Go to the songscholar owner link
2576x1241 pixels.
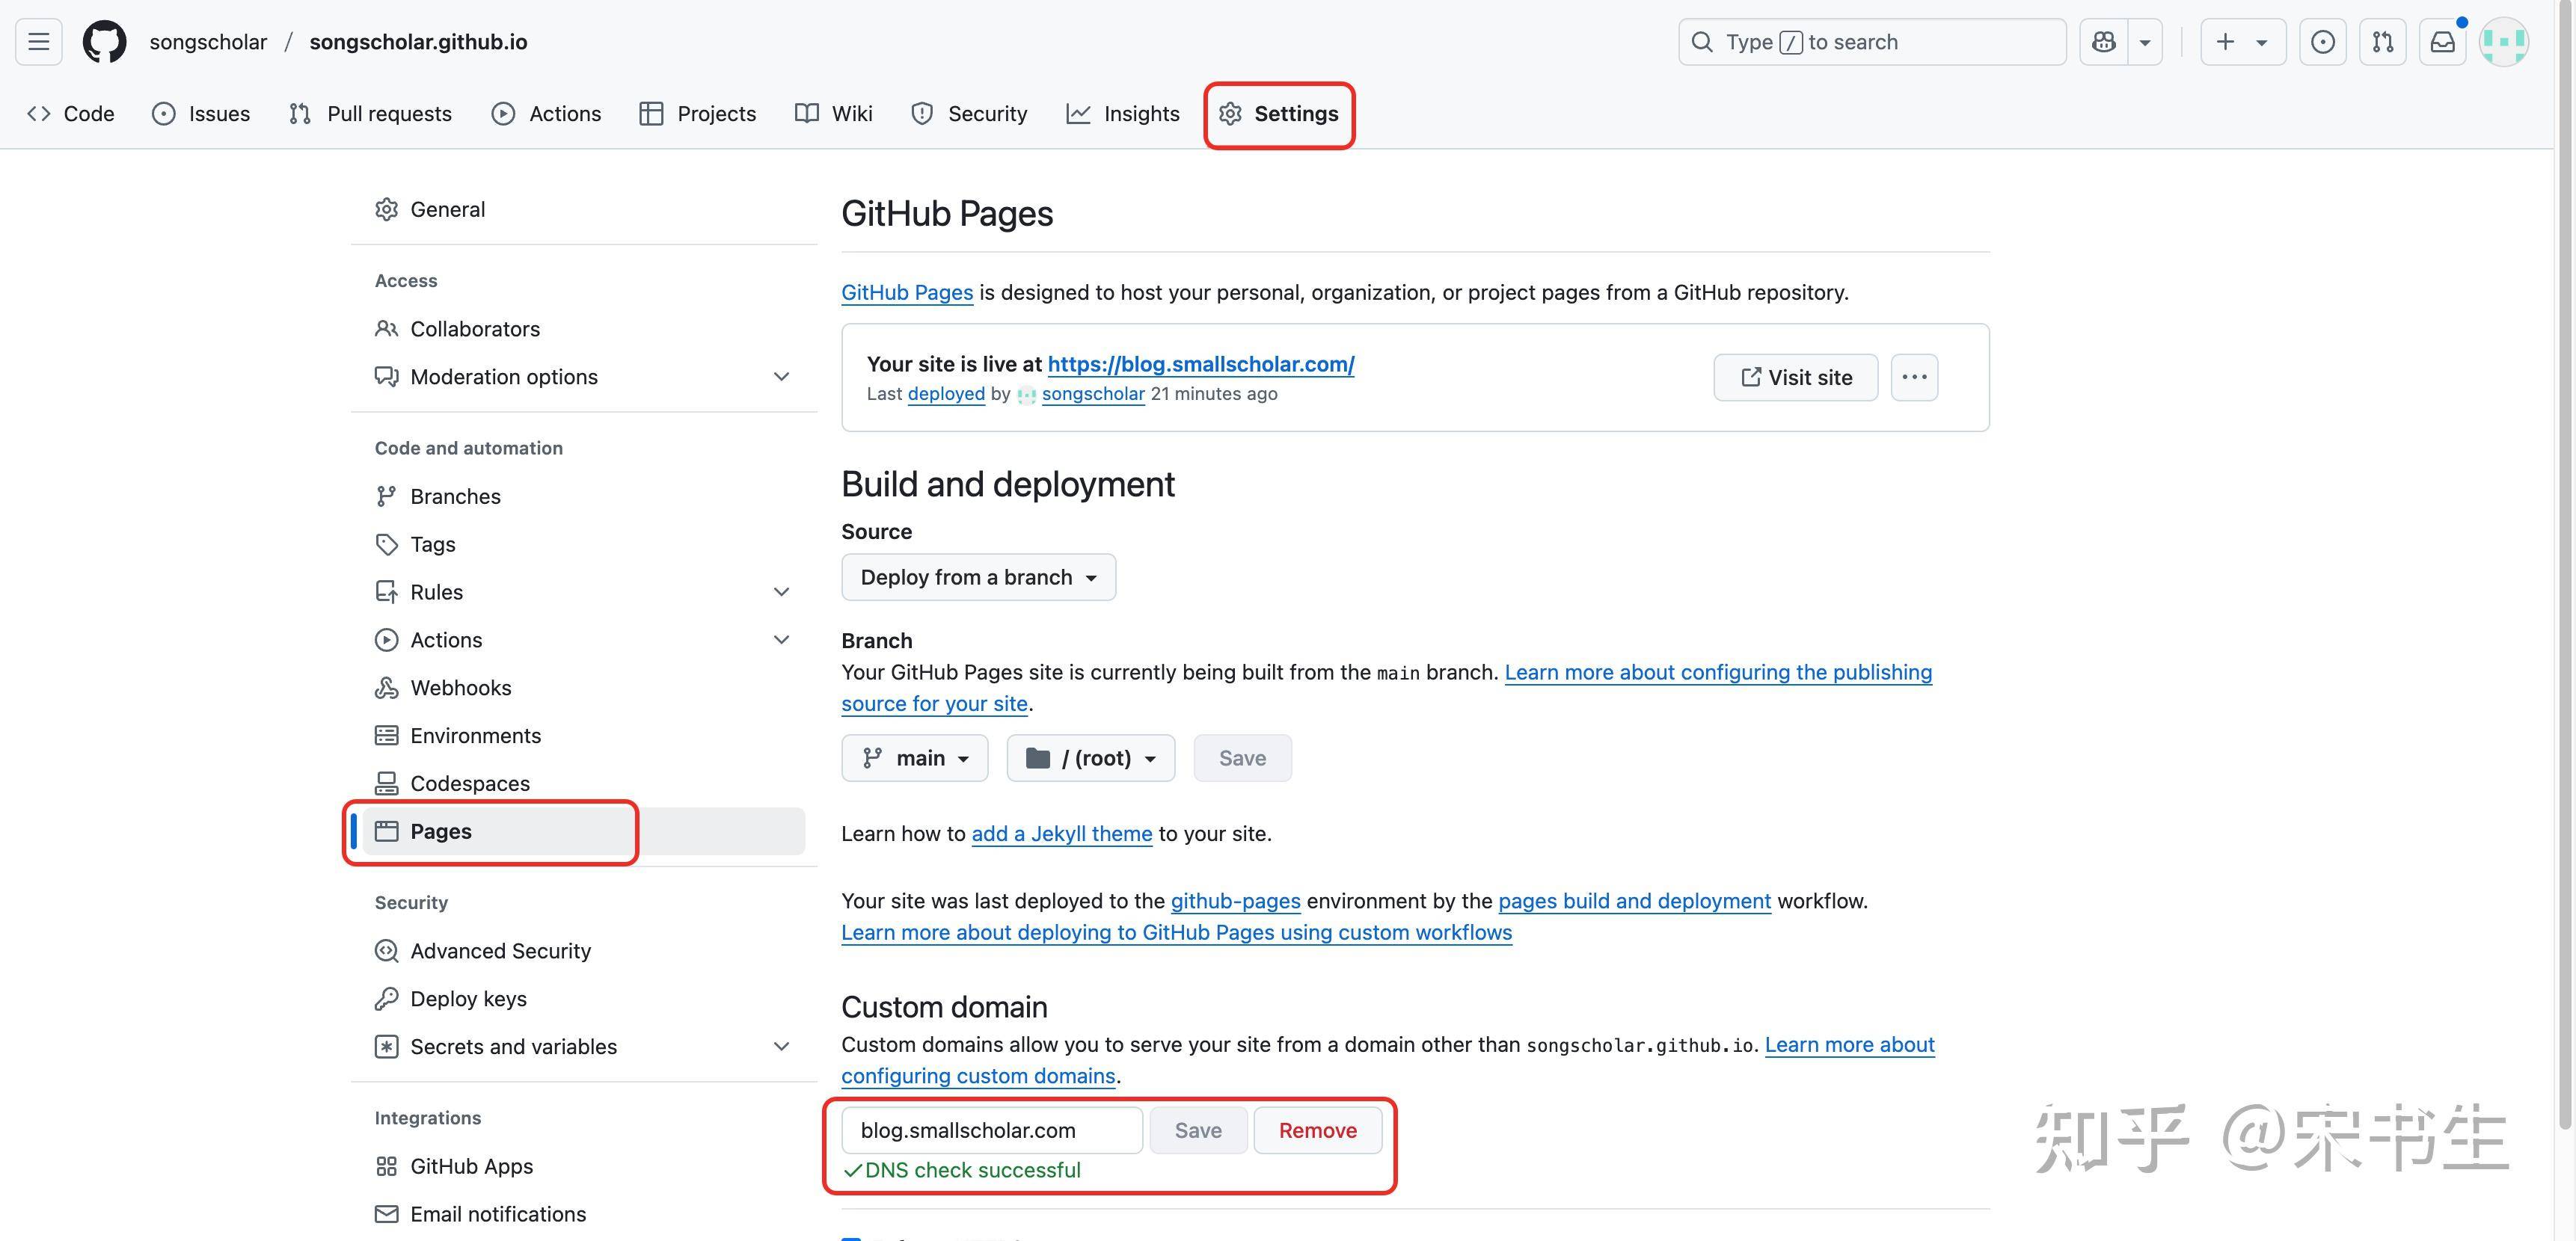[208, 42]
